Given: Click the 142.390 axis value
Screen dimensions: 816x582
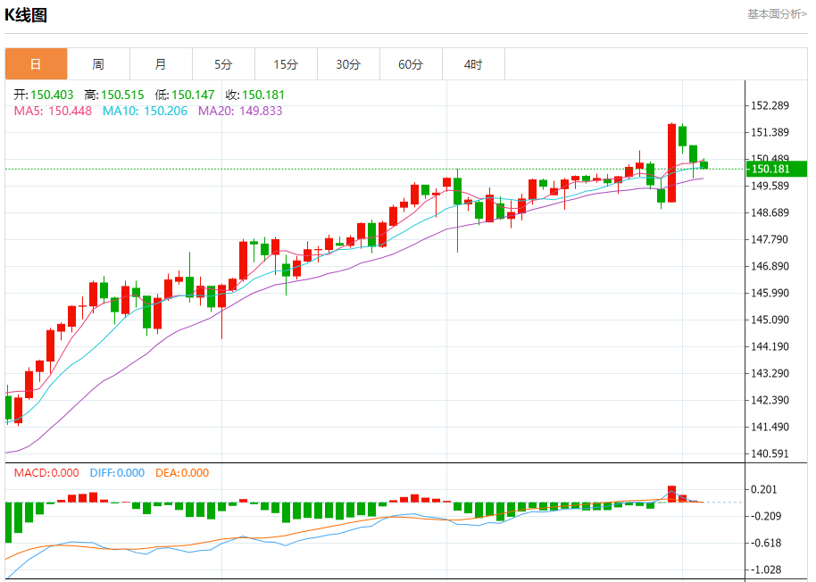Looking at the screenshot, I should 770,400.
